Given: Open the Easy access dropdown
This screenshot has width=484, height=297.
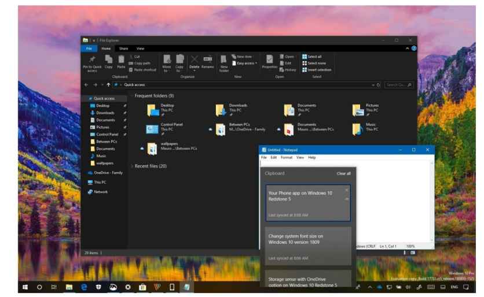Looking at the screenshot, I should 245,63.
